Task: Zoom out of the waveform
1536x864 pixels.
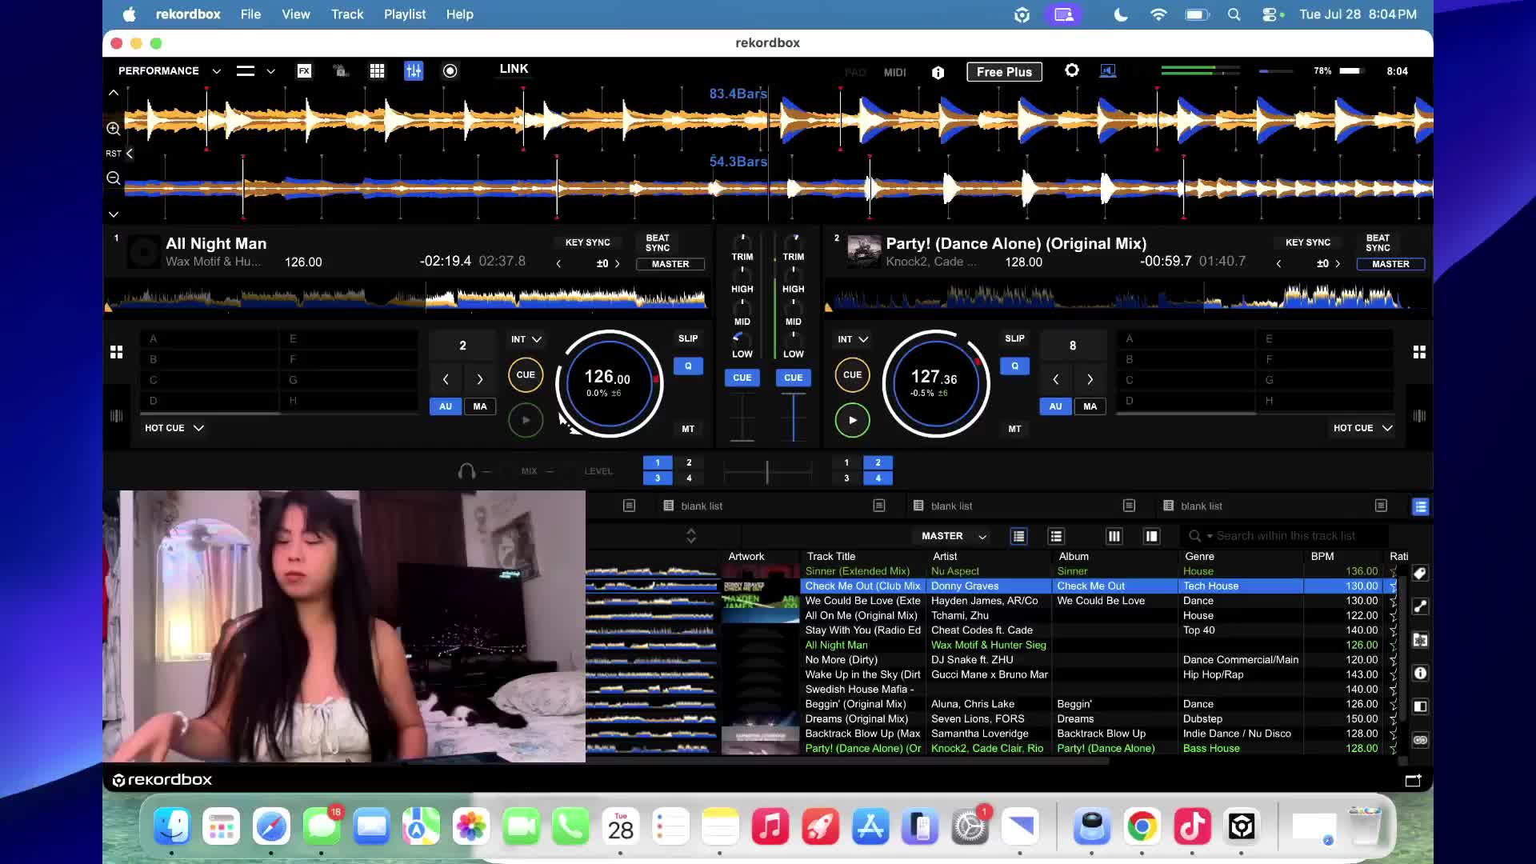Action: point(114,178)
